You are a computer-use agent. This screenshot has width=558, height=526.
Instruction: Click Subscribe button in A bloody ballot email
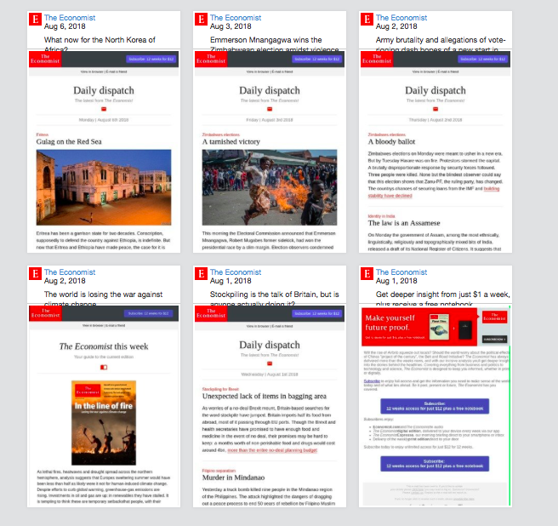point(482,59)
